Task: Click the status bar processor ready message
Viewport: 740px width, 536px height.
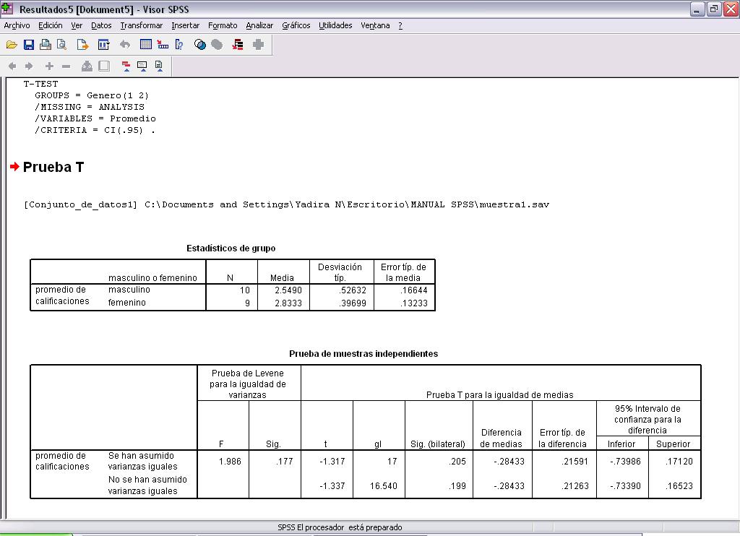Action: (x=340, y=527)
